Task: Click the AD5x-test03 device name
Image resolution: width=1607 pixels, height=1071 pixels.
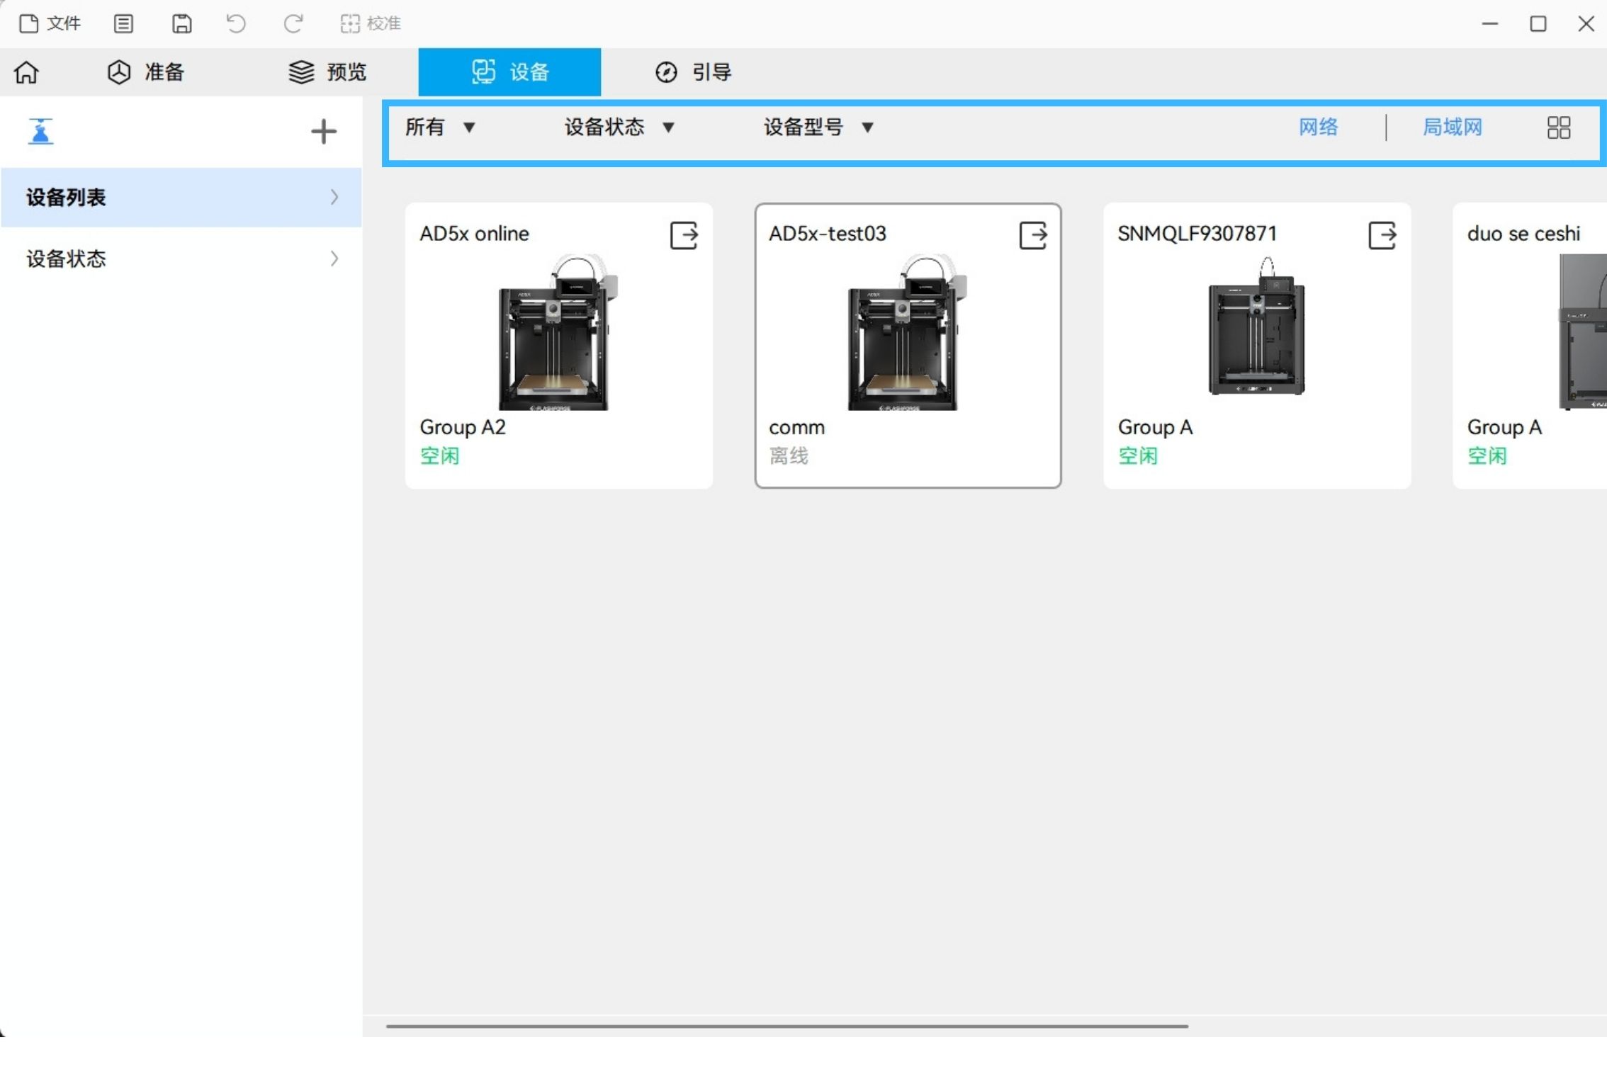Action: point(828,234)
